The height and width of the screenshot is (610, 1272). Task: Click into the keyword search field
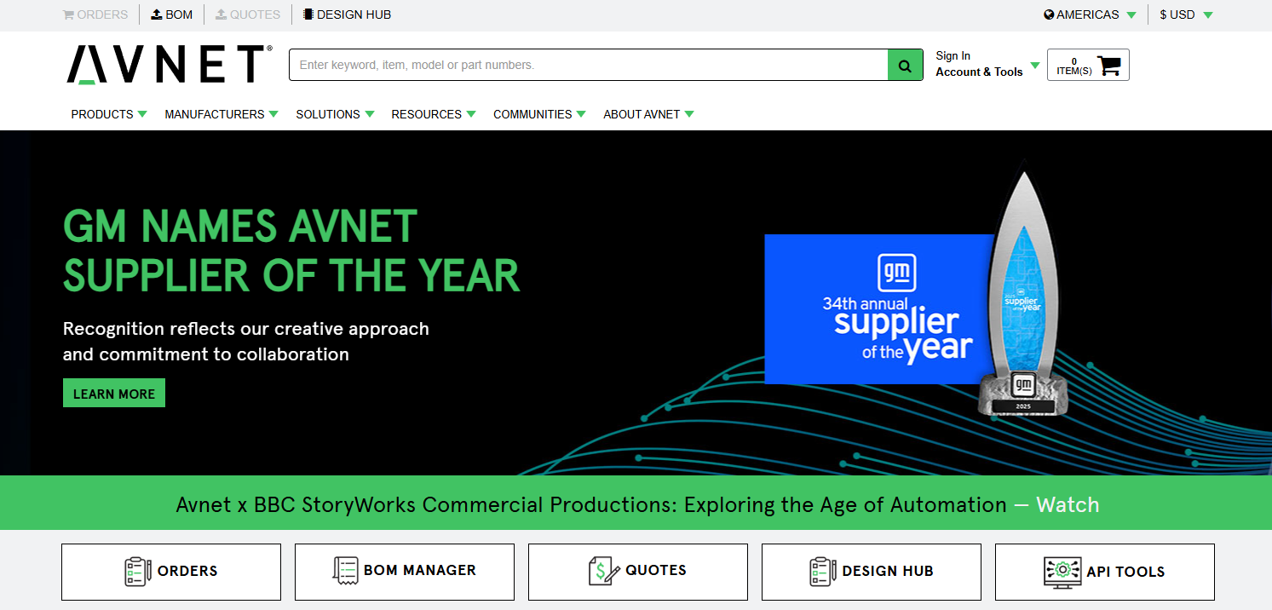tap(589, 65)
